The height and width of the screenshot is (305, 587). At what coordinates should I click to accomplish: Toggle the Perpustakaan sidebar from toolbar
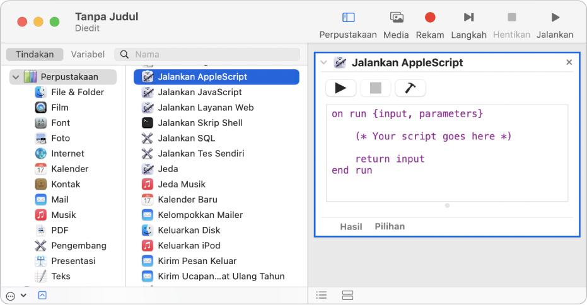(x=348, y=18)
